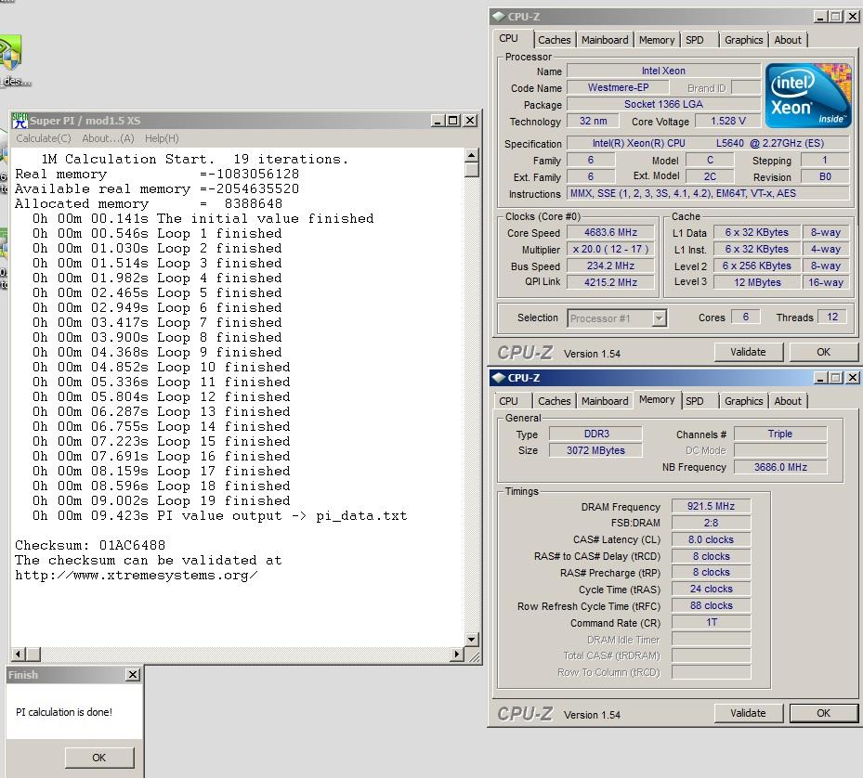Click the Super PI scroll up arrow
This screenshot has width=863, height=778.
pos(471,155)
